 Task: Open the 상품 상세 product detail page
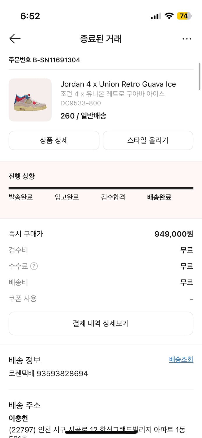54,140
